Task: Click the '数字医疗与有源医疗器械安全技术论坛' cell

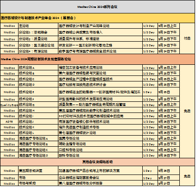Action: tap(100, 51)
